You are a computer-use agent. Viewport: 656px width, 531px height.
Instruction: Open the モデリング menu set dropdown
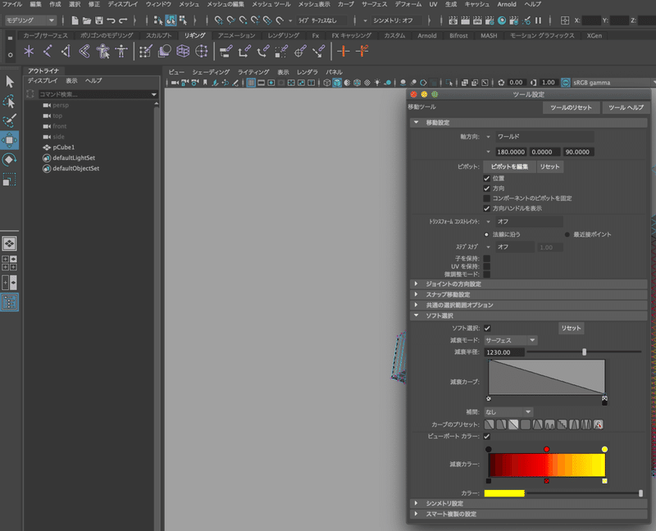point(31,20)
